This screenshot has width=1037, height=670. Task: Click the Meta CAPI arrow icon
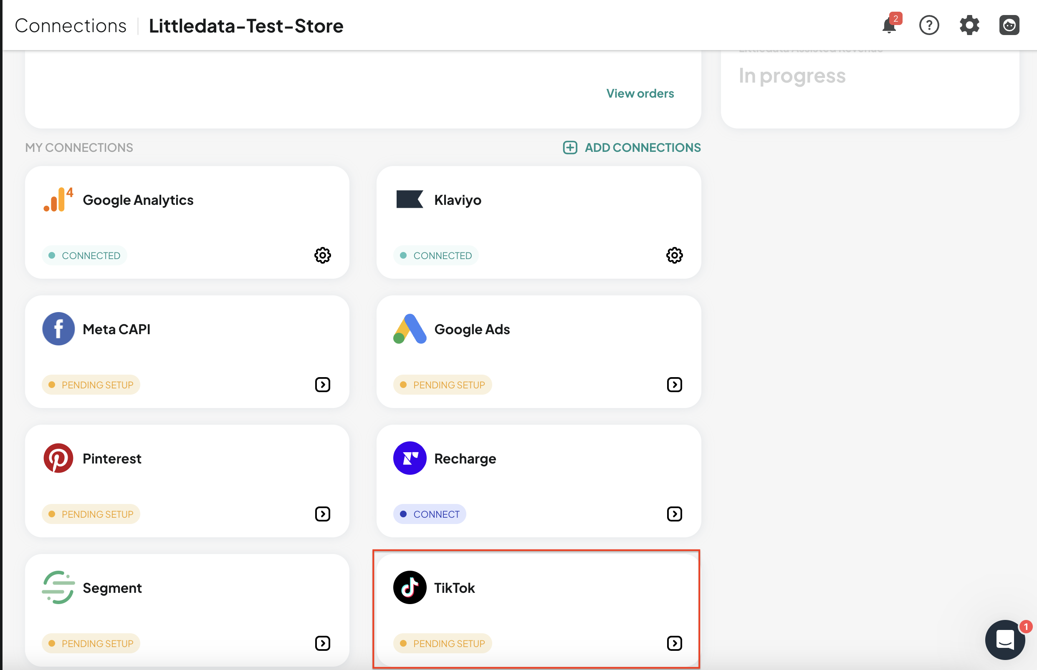tap(323, 385)
